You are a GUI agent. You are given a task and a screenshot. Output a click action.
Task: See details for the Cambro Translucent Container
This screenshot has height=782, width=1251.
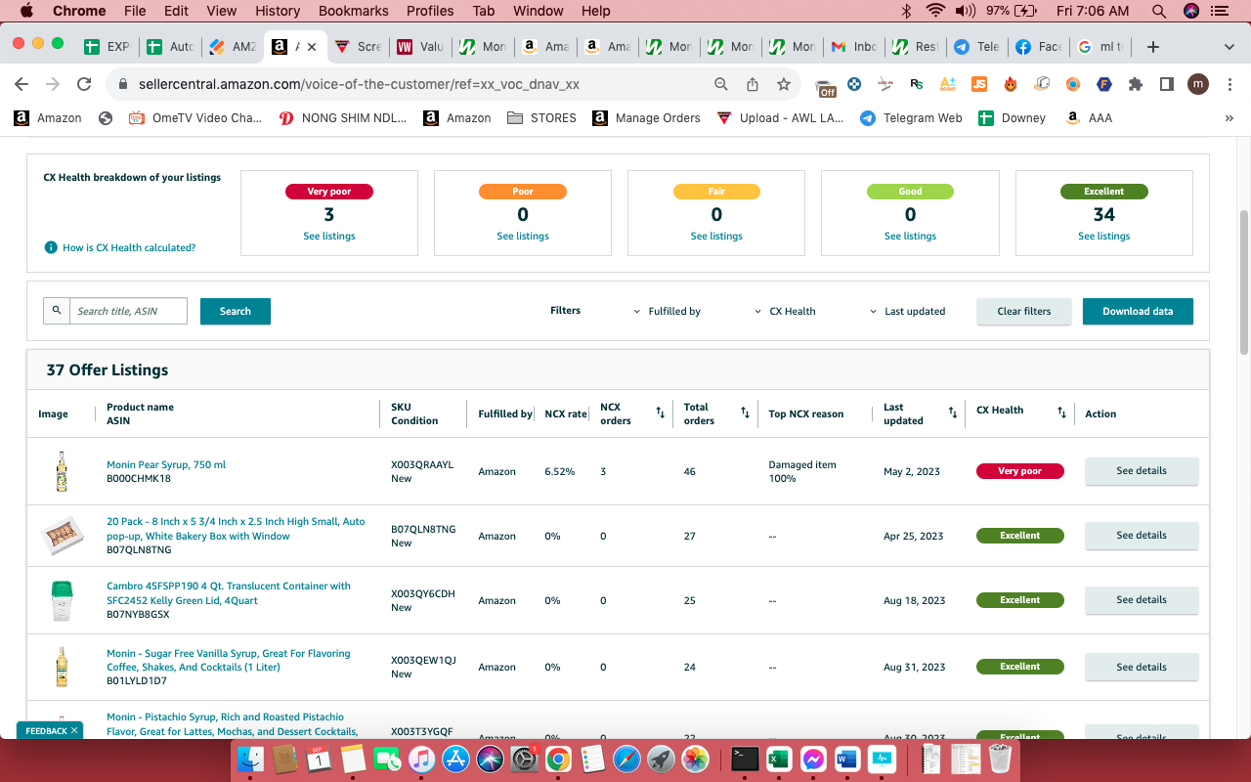pyautogui.click(x=1142, y=600)
